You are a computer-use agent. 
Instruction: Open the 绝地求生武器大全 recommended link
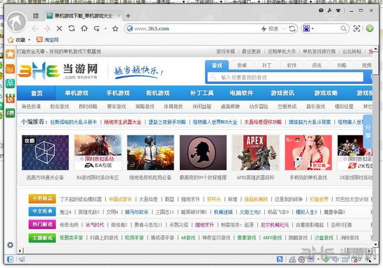click(x=123, y=122)
